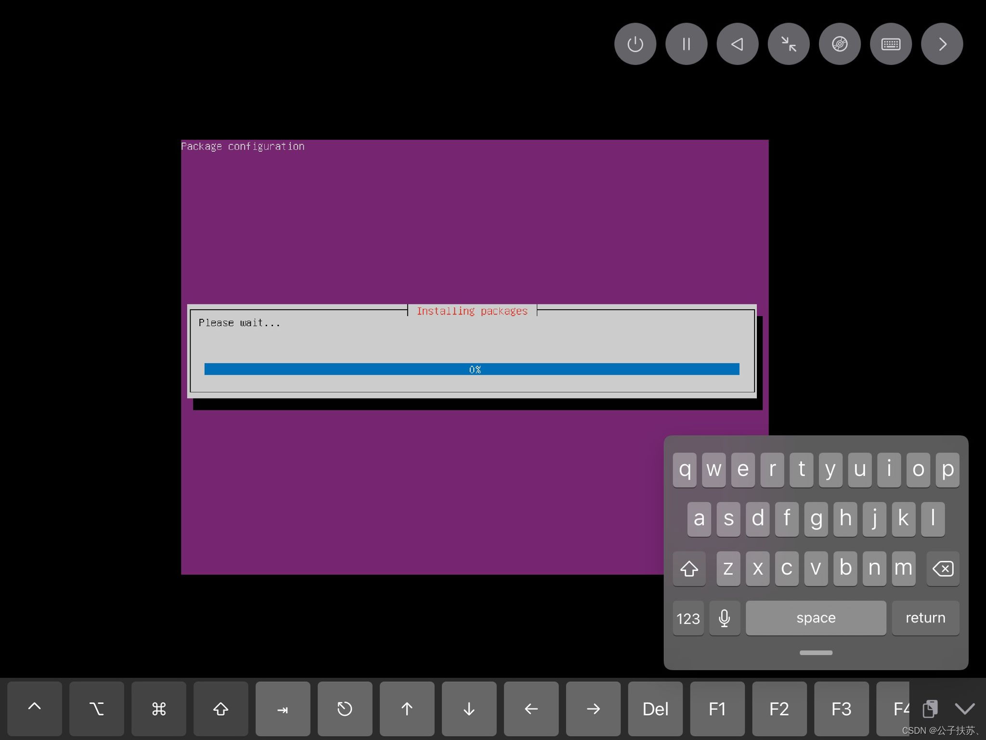Image resolution: width=986 pixels, height=740 pixels.
Task: Toggle the Control modifier key
Action: [35, 708]
